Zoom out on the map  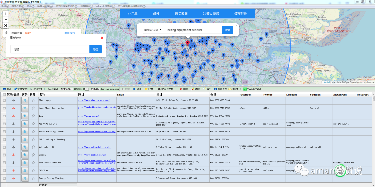pos(6,19)
